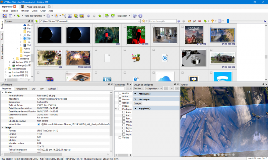Switch to the Histogramme tab

coord(21,89)
